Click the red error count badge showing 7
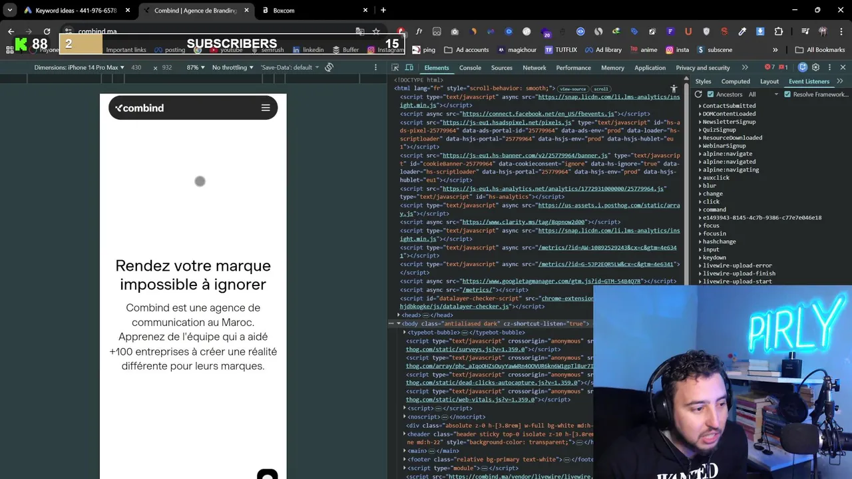 [x=770, y=67]
